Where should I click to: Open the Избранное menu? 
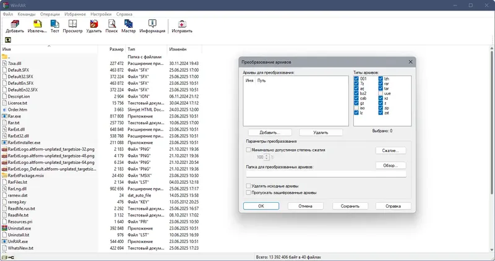(75, 14)
